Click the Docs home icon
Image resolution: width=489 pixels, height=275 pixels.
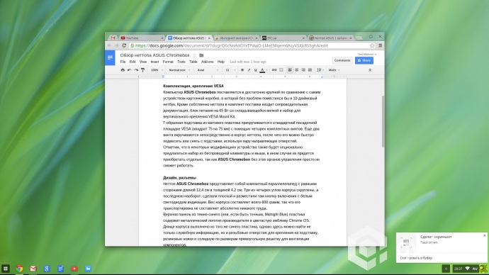pos(110,57)
